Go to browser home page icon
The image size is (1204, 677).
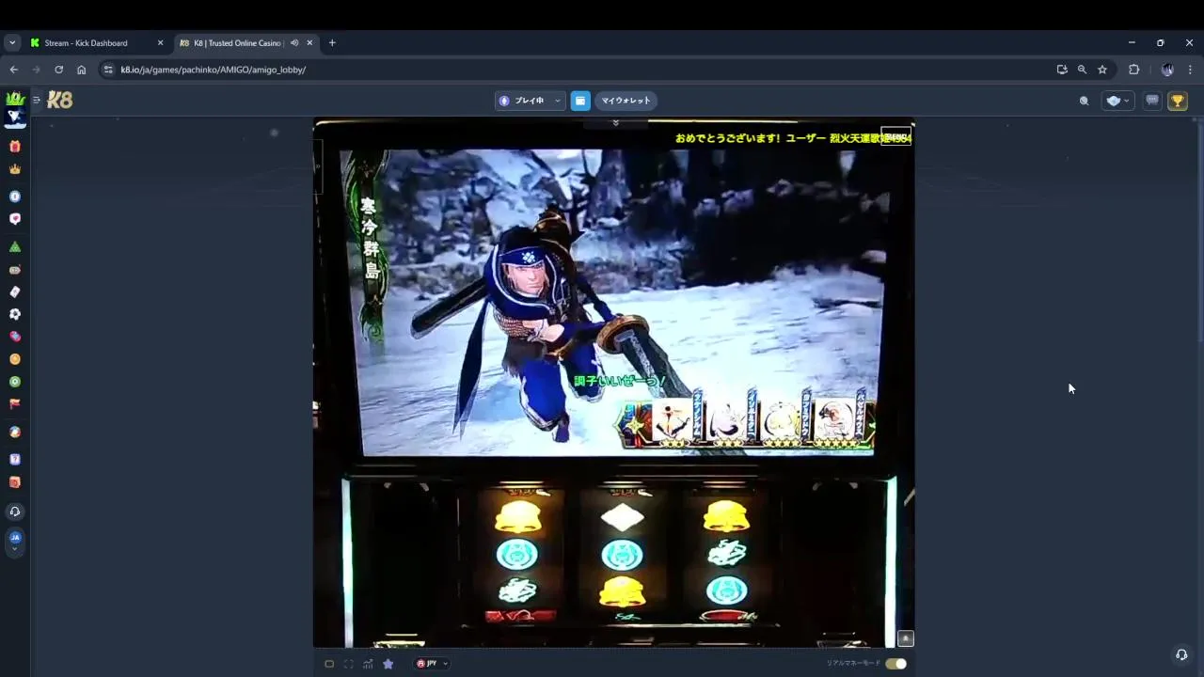[x=82, y=70]
